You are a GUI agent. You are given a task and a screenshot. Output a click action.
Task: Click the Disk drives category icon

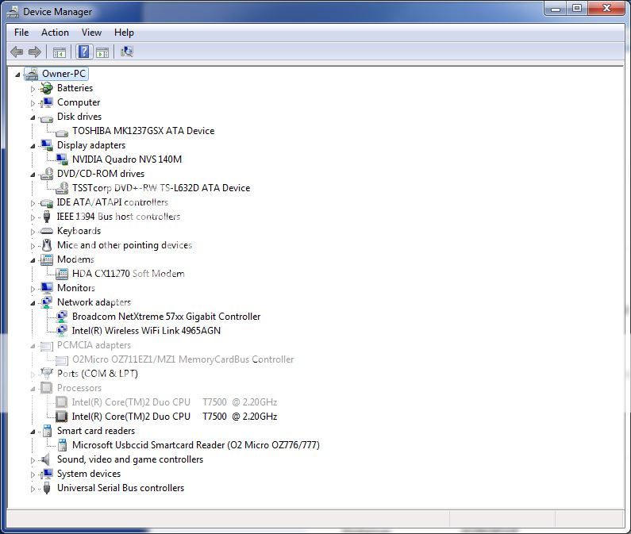click(47, 117)
